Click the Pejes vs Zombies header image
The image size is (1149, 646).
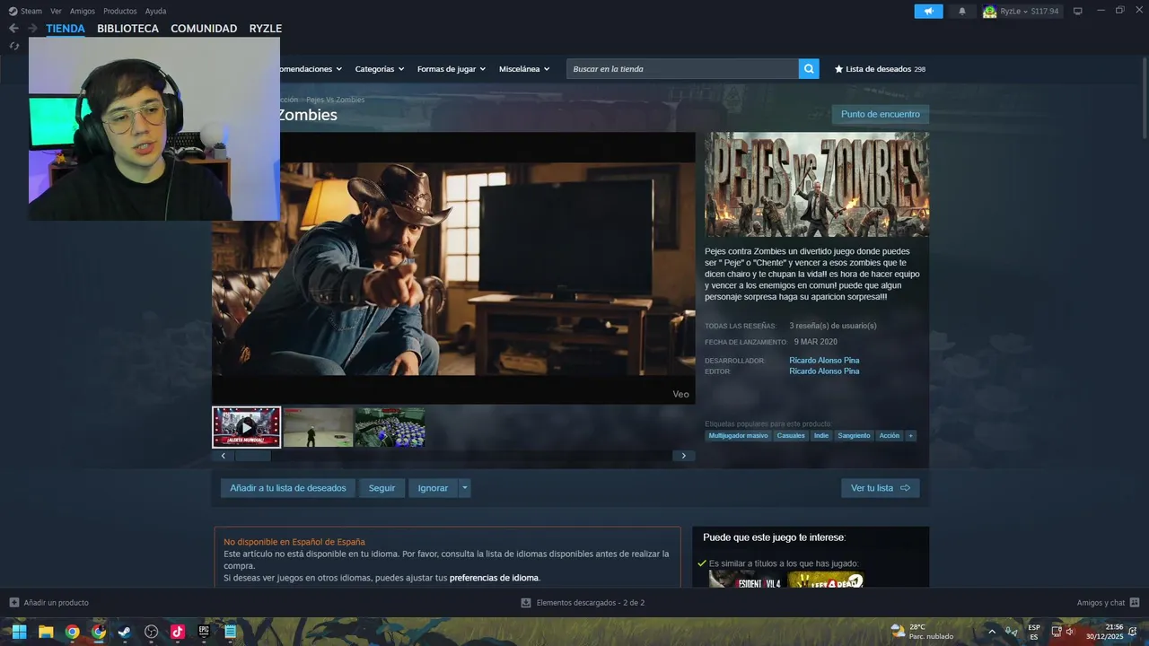817,185
